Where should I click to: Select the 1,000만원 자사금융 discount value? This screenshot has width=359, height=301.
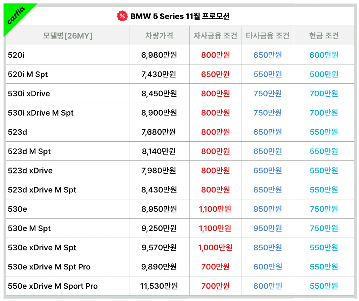pos(215,248)
